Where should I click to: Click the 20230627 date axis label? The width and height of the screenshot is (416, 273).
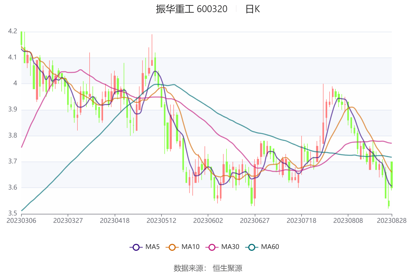coord(255,221)
